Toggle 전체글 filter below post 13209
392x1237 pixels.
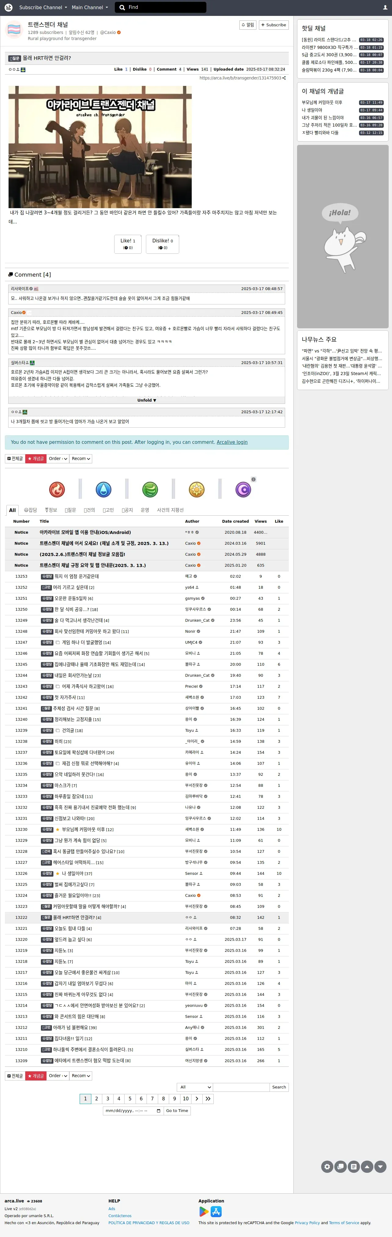click(x=15, y=1076)
